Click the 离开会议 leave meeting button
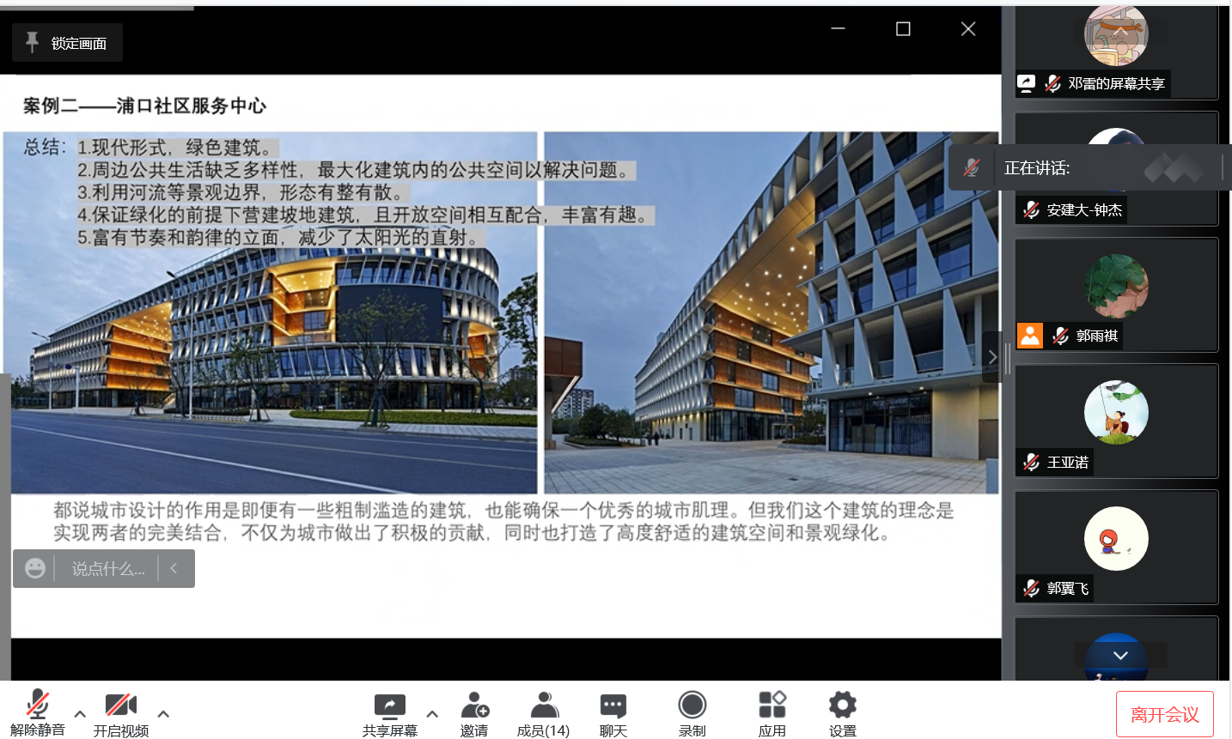 [1164, 714]
